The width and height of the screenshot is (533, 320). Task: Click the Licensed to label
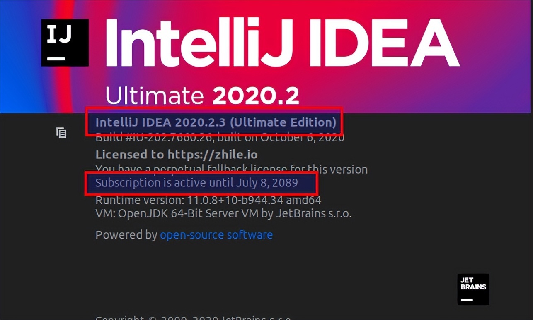pos(130,155)
